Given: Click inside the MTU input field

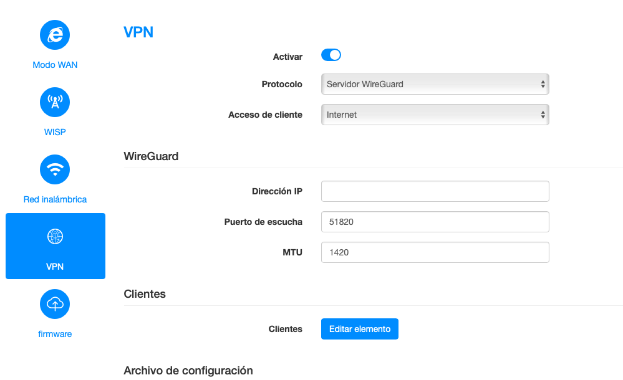Looking at the screenshot, I should click(x=435, y=252).
